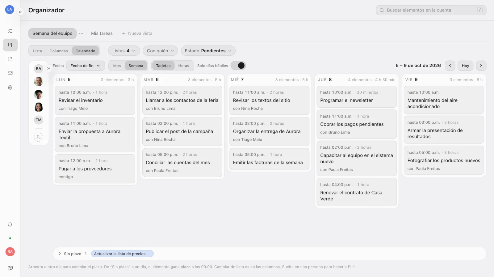
Task: Open the board view icon in sidebar
Action: [x=10, y=45]
